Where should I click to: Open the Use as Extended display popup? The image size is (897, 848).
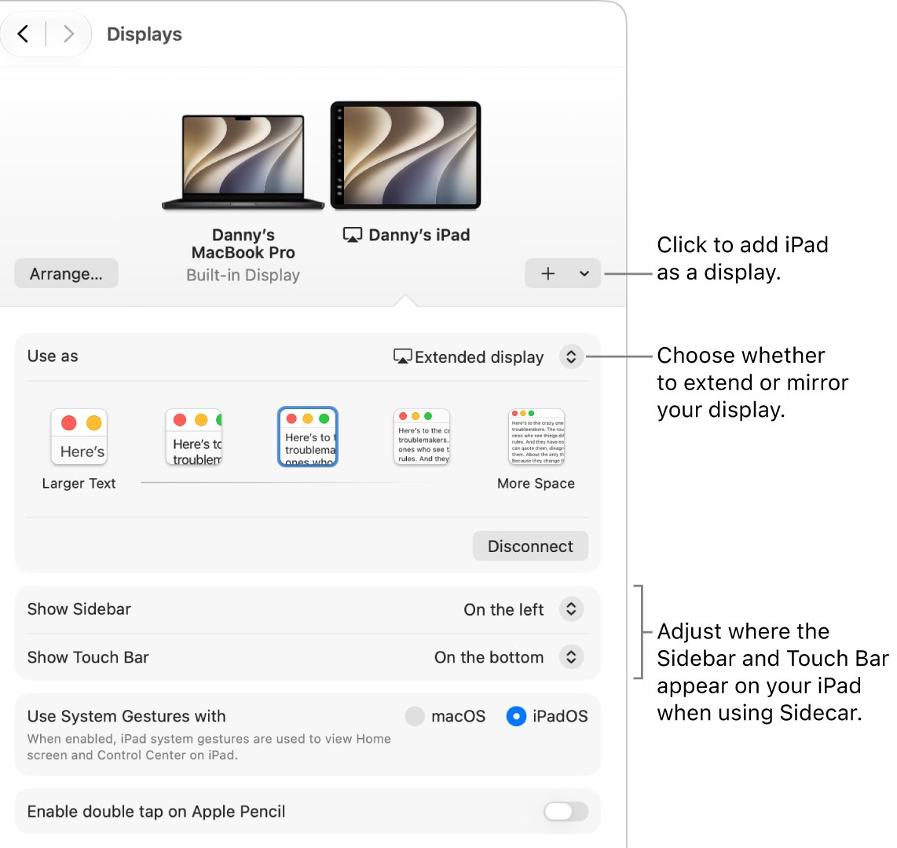click(571, 356)
